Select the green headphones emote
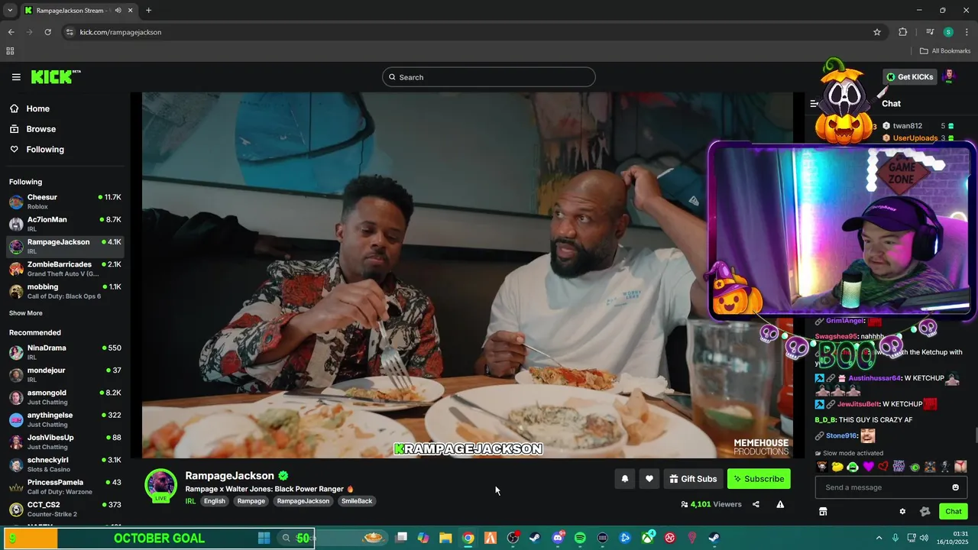Viewport: 978px width, 550px height. click(853, 467)
